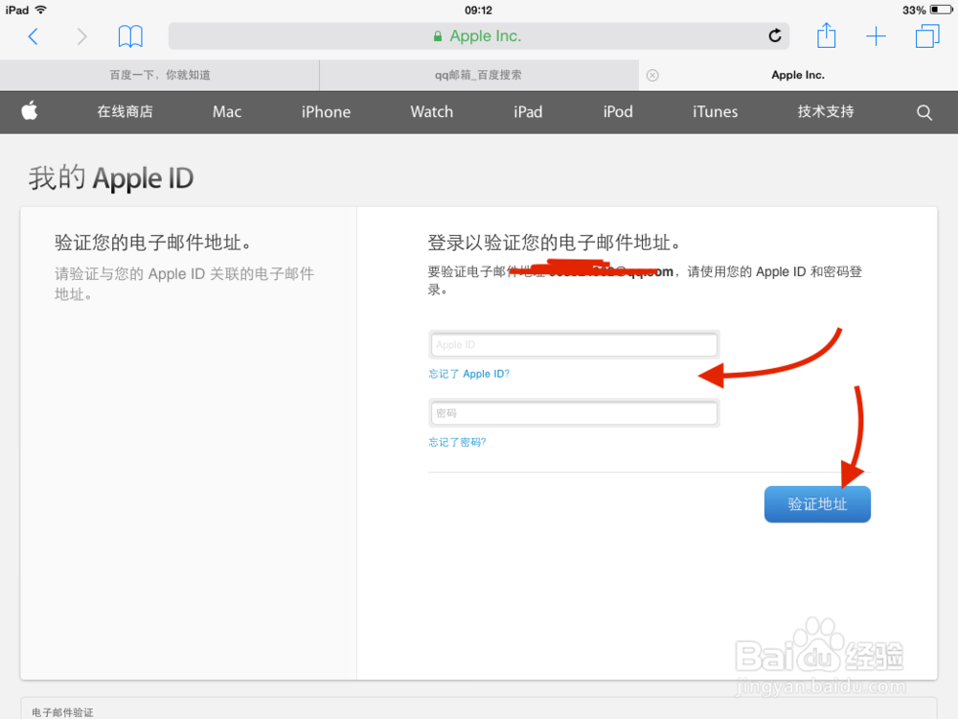Viewport: 958px width, 719px height.
Task: Check the battery icon in status bar
Action: [941, 10]
